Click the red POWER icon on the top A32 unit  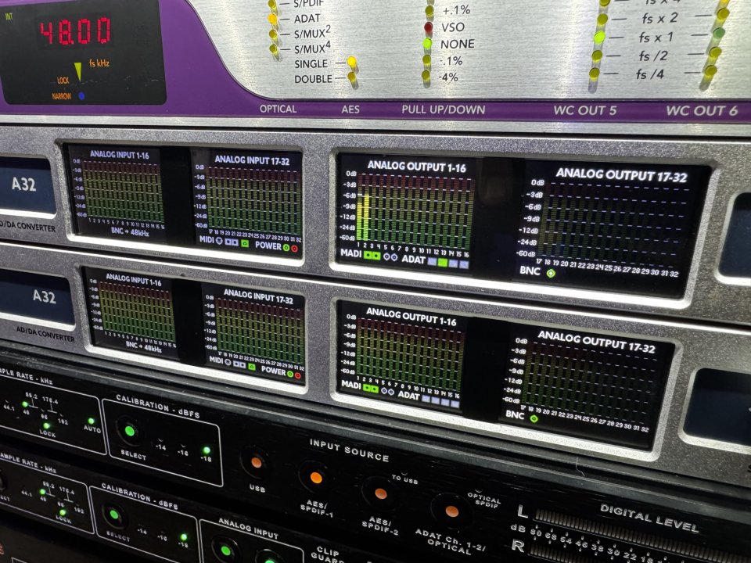[295, 249]
